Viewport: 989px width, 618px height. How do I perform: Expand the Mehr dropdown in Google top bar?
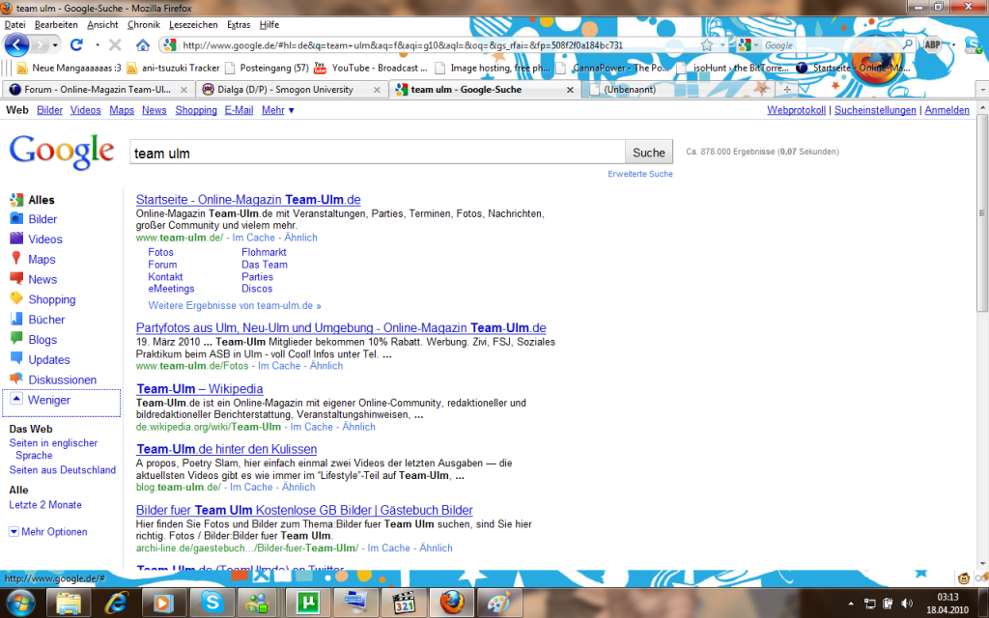click(x=278, y=110)
